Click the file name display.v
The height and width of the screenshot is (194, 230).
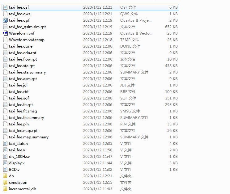pyautogui.click(x=17, y=163)
